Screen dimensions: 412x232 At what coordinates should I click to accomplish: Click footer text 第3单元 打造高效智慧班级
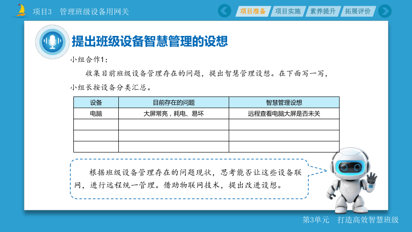click(x=351, y=220)
